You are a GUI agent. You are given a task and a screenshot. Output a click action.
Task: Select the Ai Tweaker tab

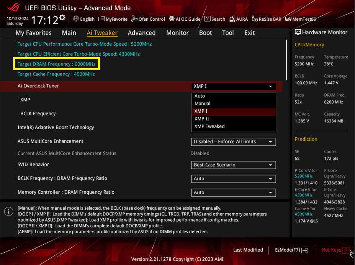coord(102,33)
